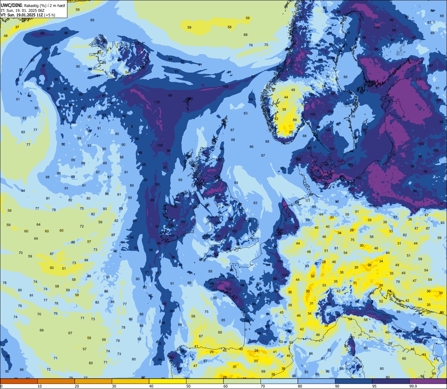Click the 20–30 amber legend swatch
Screen dimensions: 447x389
point(93,381)
